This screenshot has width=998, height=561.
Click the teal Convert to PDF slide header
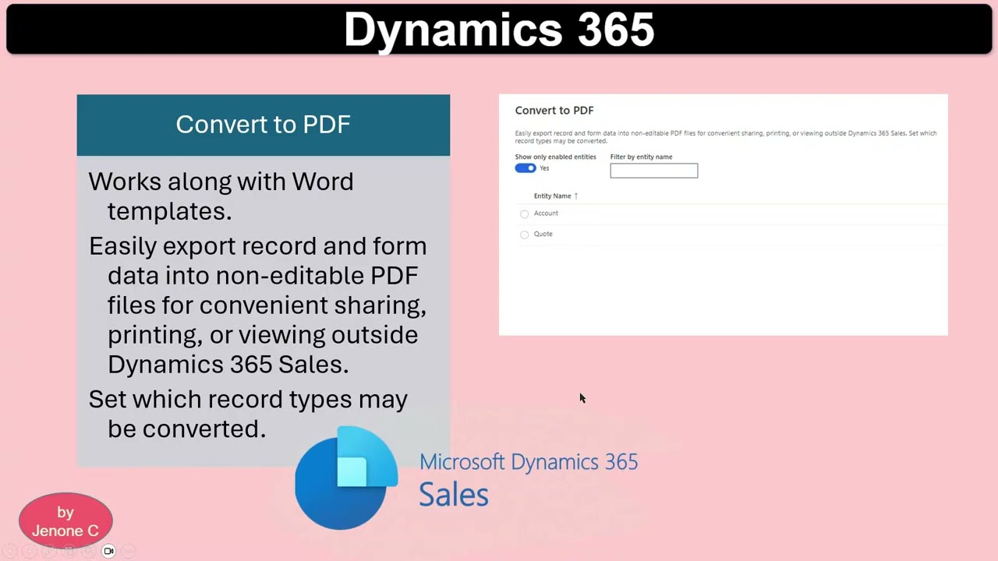[x=264, y=125]
